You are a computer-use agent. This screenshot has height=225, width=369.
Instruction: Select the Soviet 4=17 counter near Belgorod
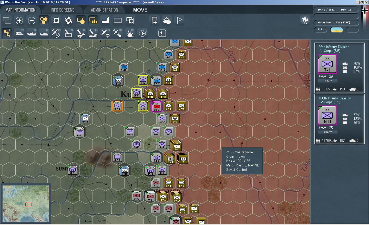(x=177, y=197)
